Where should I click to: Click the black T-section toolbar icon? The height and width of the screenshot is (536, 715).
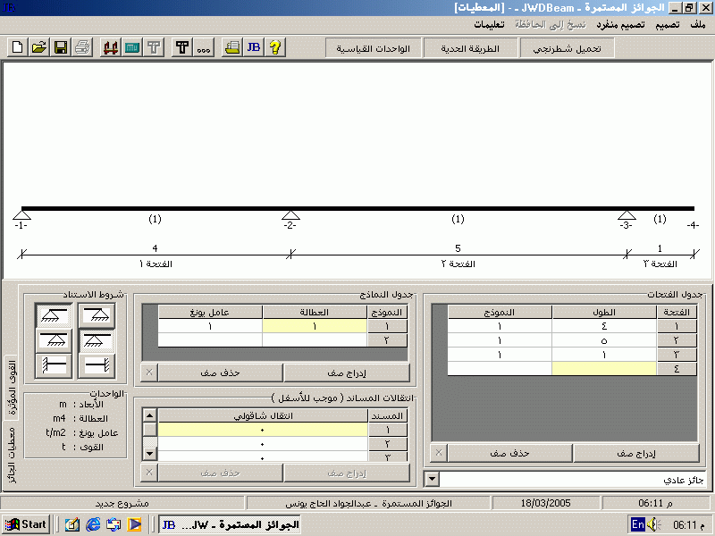click(181, 47)
